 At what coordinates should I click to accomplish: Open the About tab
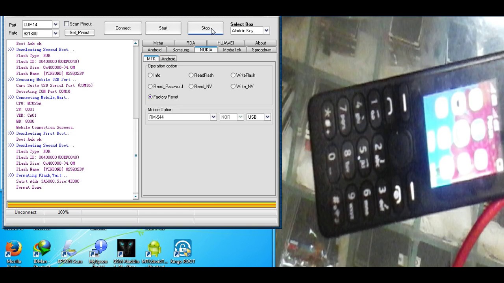point(260,43)
